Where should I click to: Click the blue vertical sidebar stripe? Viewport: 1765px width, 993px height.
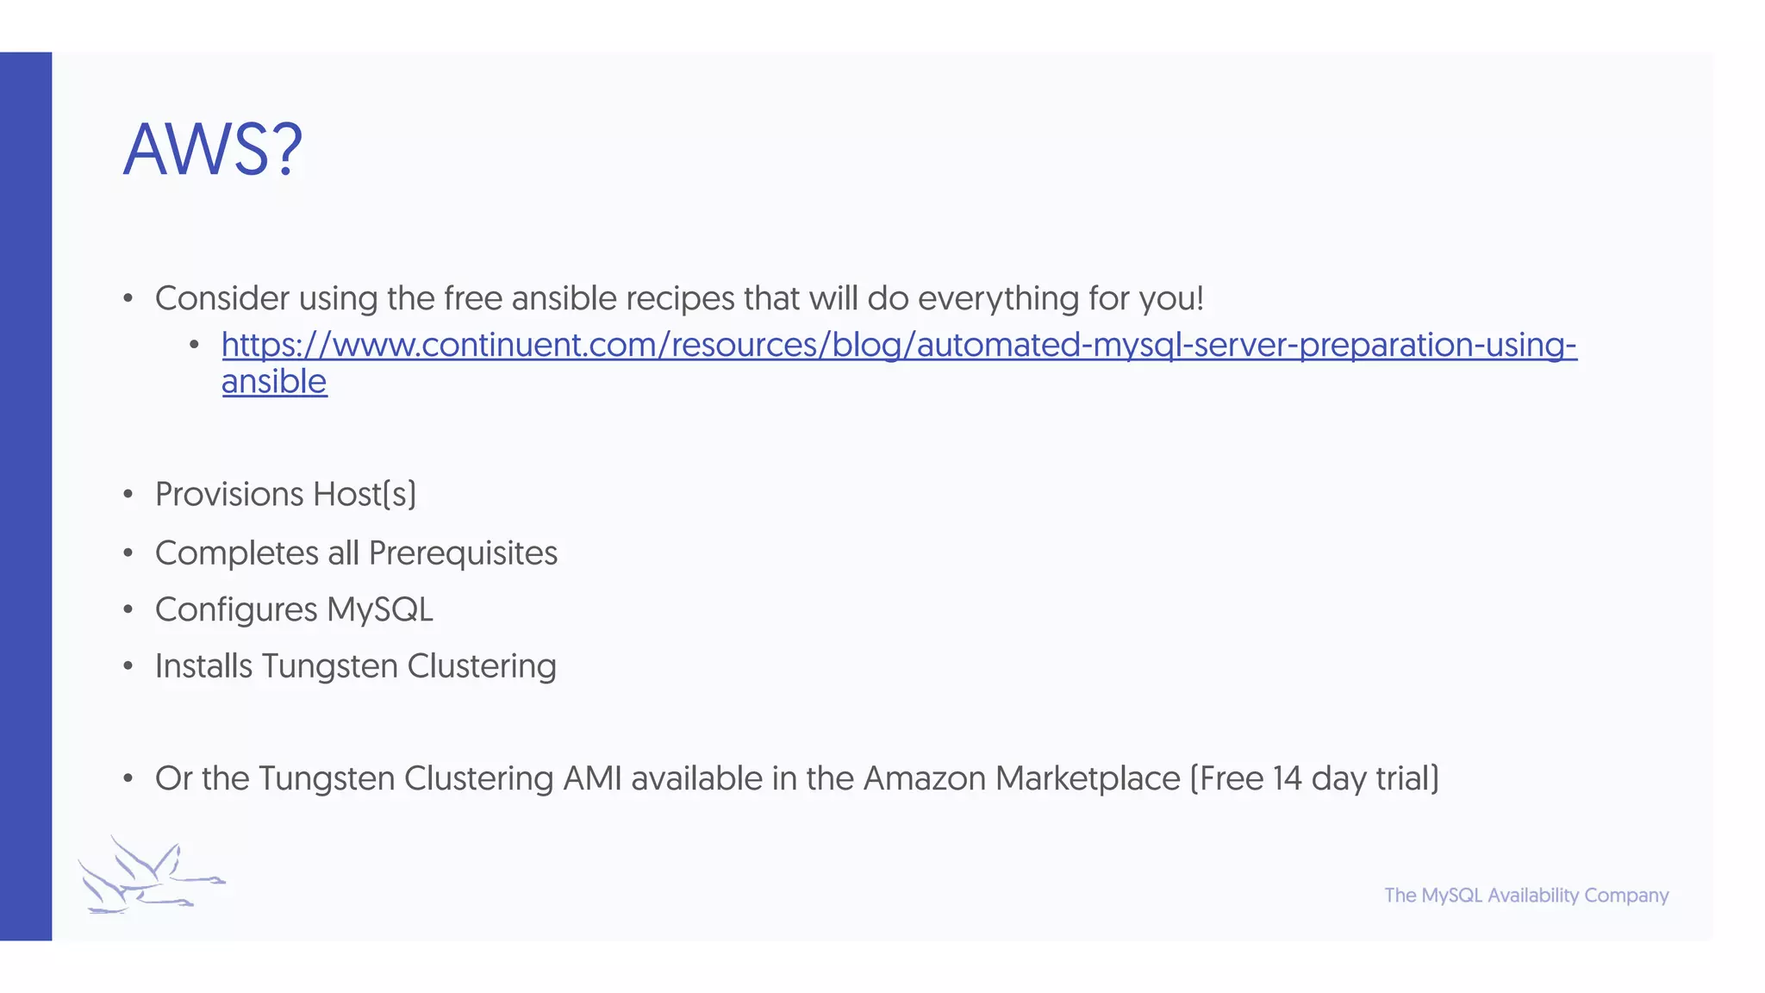pyautogui.click(x=26, y=496)
